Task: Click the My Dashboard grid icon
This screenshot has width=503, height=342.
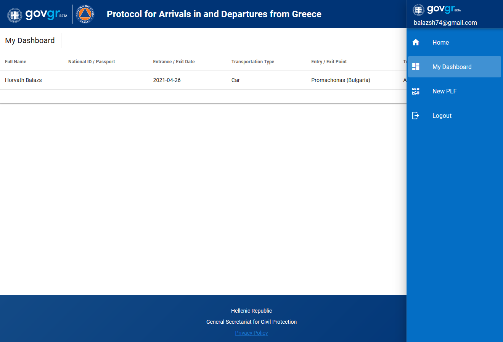Action: [x=416, y=67]
